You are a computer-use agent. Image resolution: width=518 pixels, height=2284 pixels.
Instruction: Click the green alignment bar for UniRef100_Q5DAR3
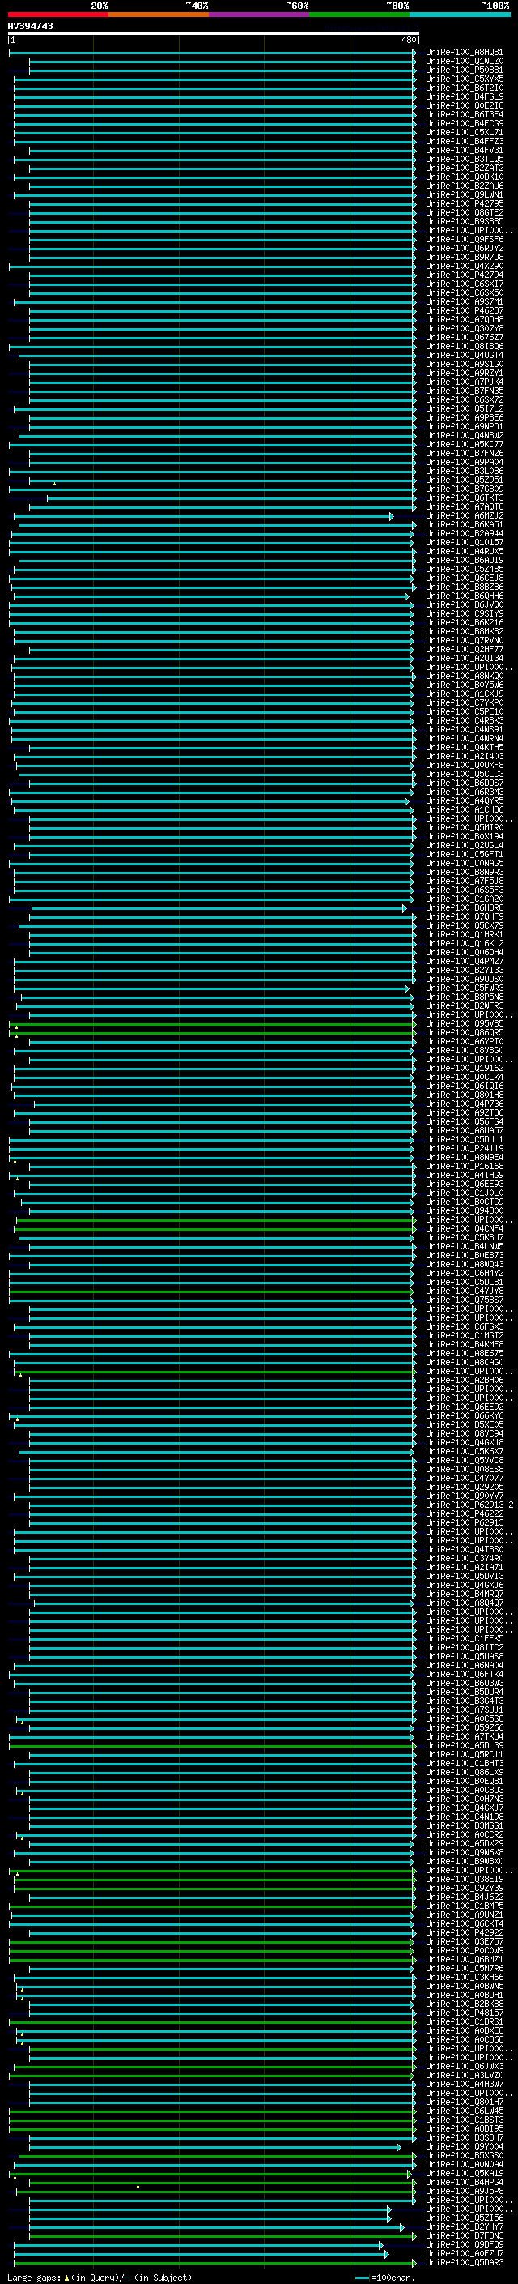click(215, 2263)
